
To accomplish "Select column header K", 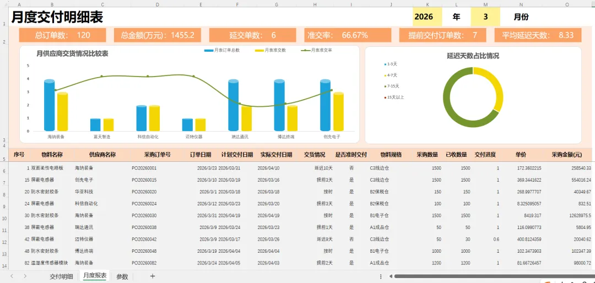I will [x=428, y=4].
